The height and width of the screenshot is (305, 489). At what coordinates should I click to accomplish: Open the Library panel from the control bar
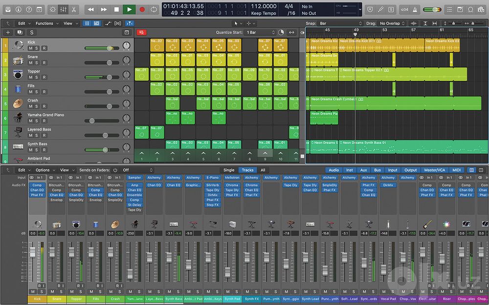click(x=8, y=10)
